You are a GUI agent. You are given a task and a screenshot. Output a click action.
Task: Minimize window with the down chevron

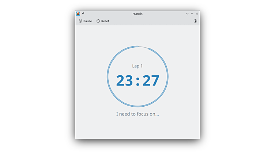pos(187,13)
